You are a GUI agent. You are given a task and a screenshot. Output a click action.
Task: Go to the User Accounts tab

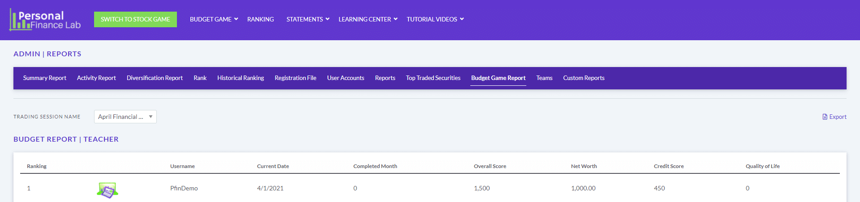(x=346, y=78)
